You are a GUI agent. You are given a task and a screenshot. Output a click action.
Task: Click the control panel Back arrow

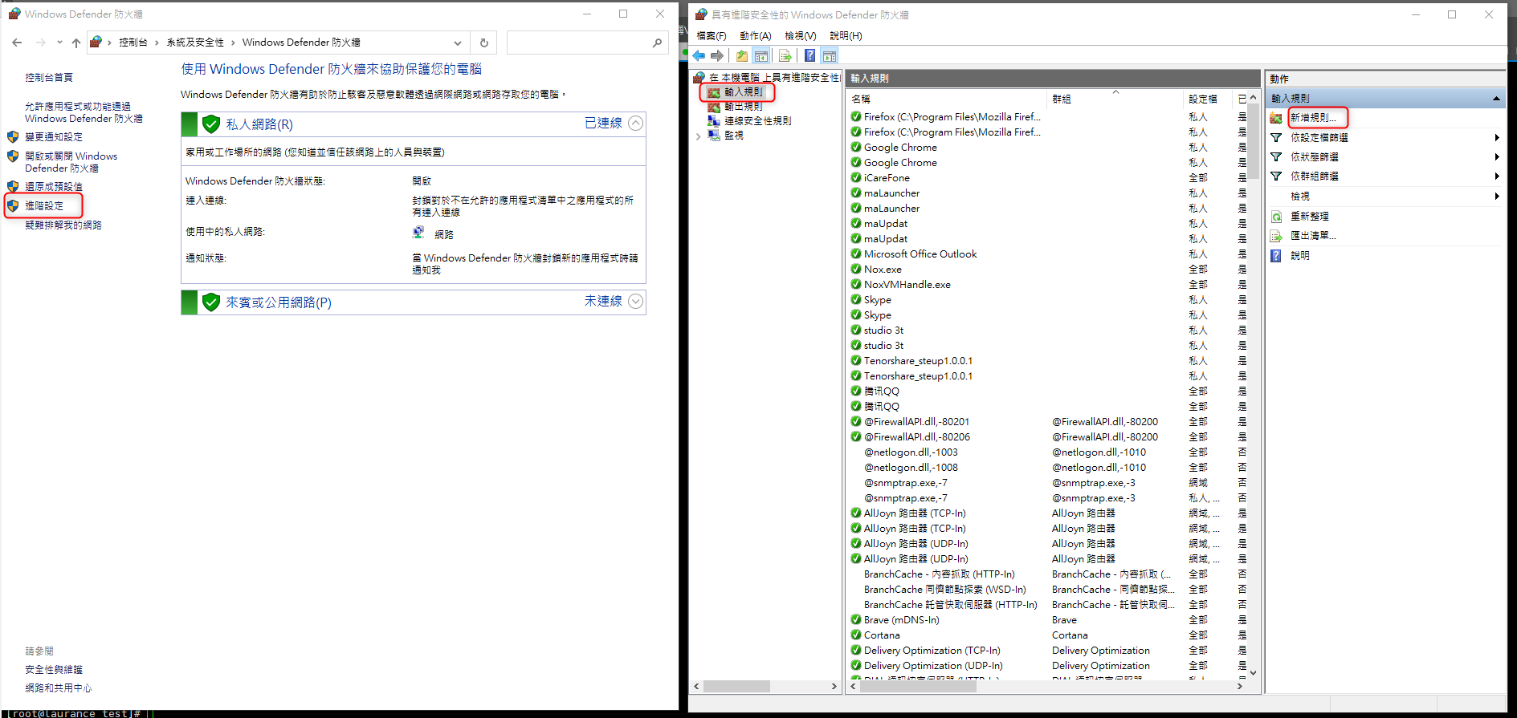click(x=17, y=43)
